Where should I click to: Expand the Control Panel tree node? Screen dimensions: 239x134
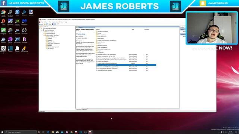[x=45, y=37]
